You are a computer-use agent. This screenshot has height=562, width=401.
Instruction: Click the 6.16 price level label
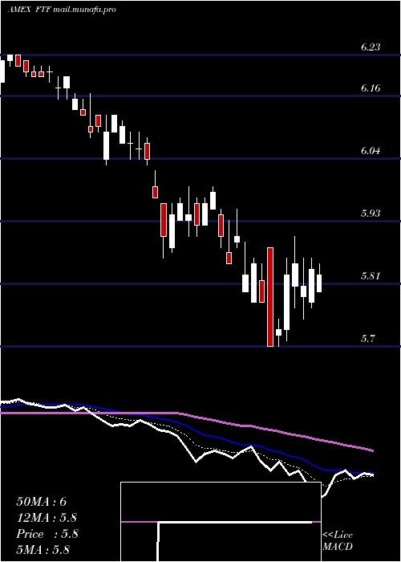click(371, 88)
